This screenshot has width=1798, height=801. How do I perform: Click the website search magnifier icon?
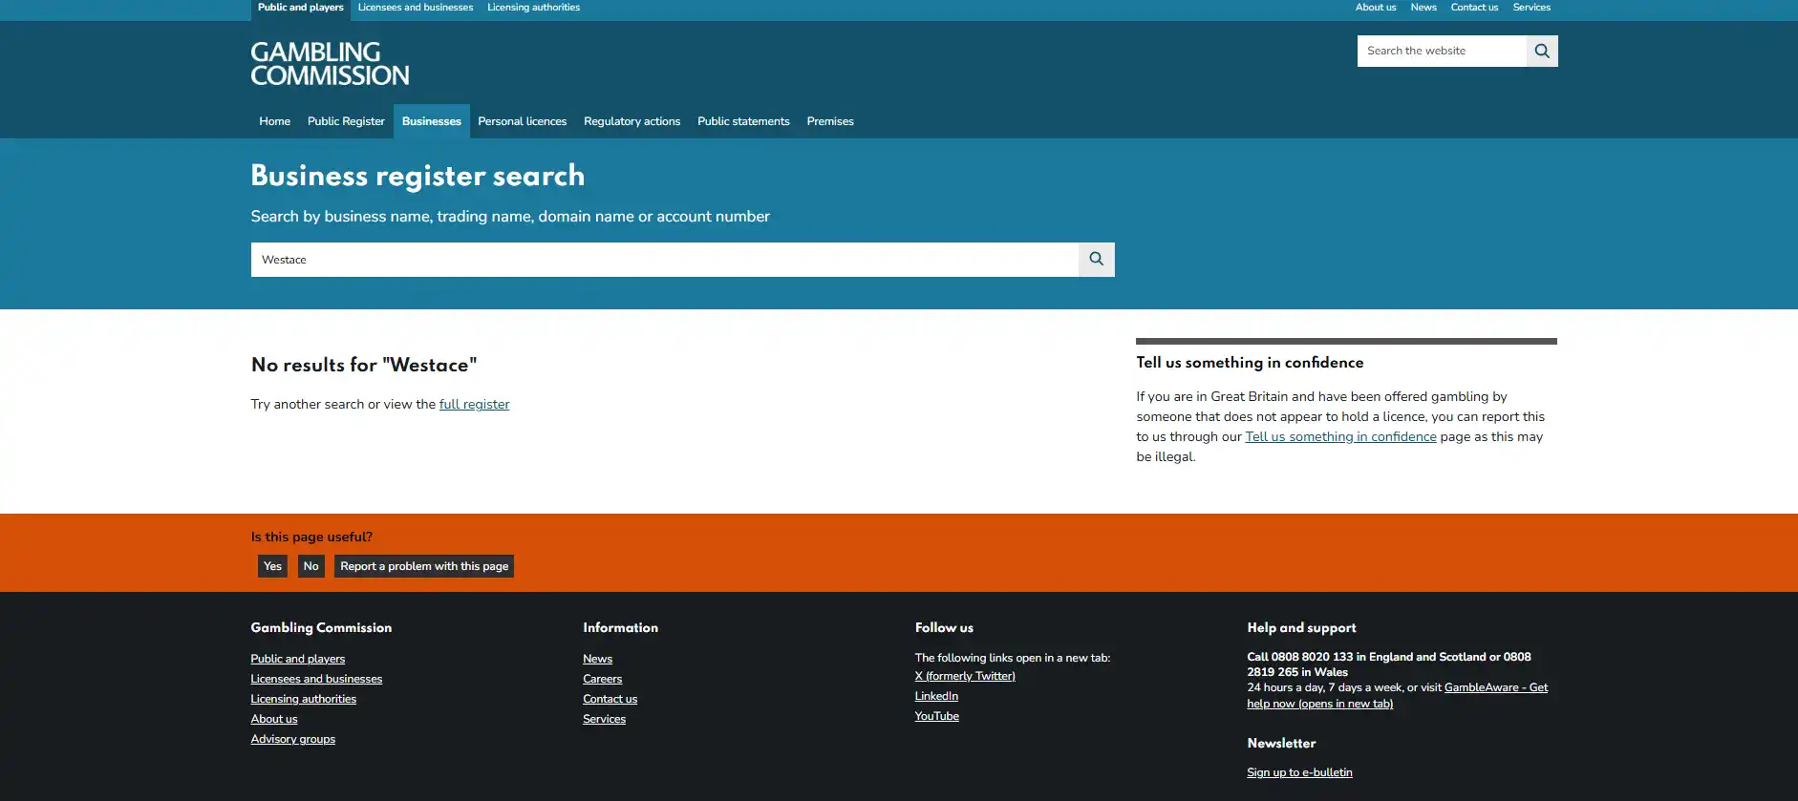(x=1542, y=51)
